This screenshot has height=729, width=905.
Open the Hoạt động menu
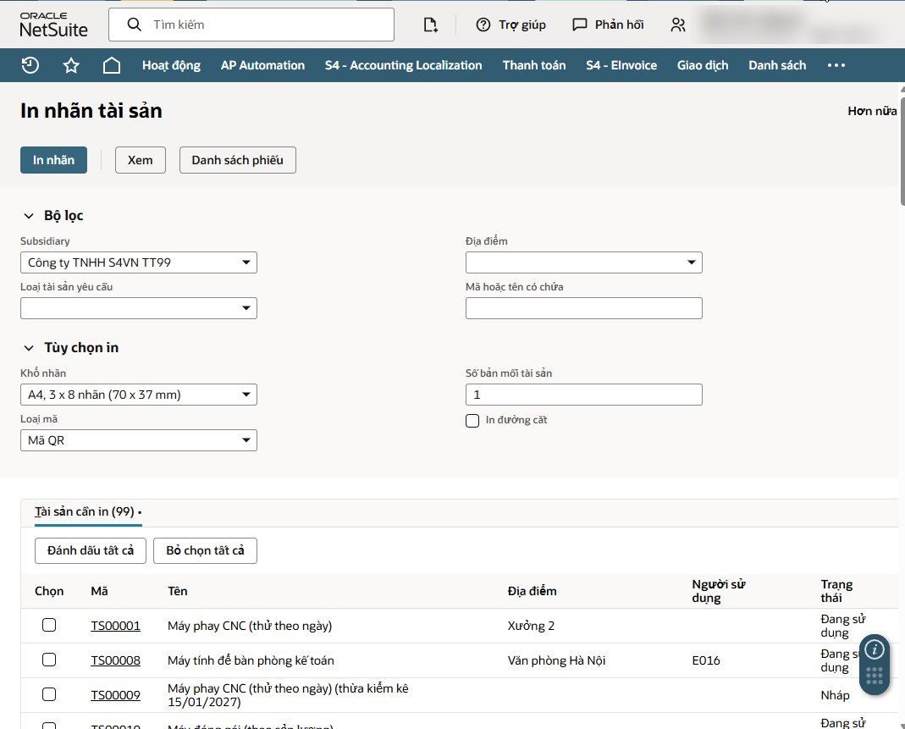[171, 65]
